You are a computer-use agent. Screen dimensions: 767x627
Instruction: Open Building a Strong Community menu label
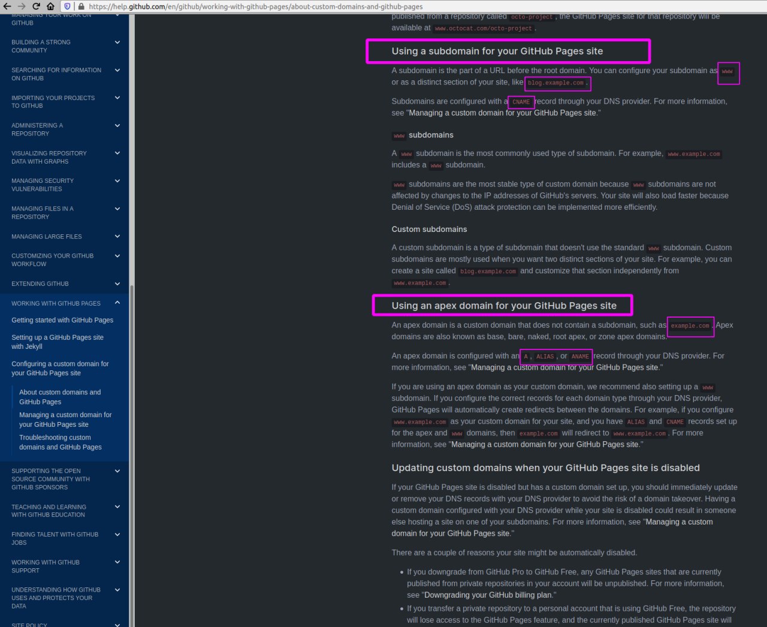pyautogui.click(x=41, y=46)
